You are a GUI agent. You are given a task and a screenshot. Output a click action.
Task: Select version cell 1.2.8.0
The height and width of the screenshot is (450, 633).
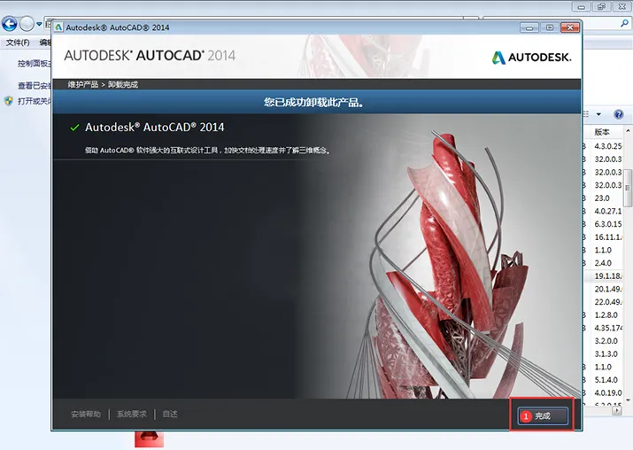click(606, 314)
